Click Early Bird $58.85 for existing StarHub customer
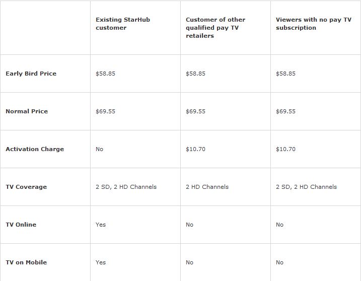Image resolution: width=361 pixels, height=281 pixels. (105, 74)
